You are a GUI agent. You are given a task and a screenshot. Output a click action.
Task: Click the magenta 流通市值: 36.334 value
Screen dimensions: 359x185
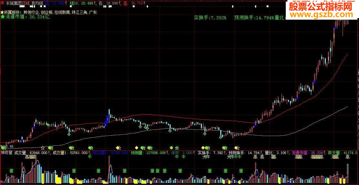pyautogui.click(x=307, y=153)
